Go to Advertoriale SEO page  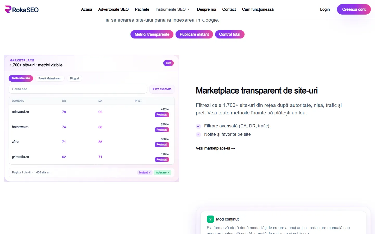(x=113, y=9)
